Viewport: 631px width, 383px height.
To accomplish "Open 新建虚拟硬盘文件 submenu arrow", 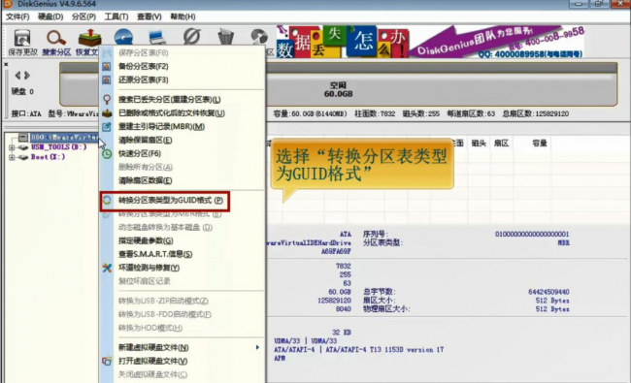I will [x=257, y=347].
